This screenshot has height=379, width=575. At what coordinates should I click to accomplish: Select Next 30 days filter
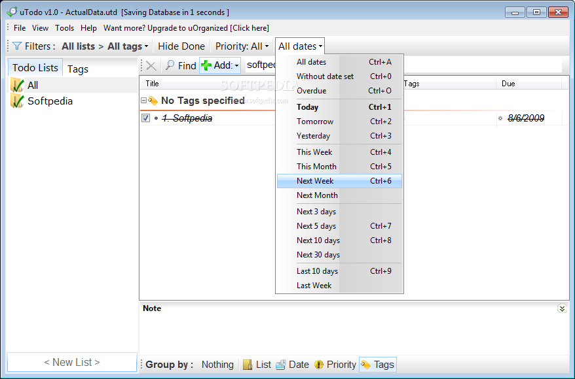pos(340,255)
